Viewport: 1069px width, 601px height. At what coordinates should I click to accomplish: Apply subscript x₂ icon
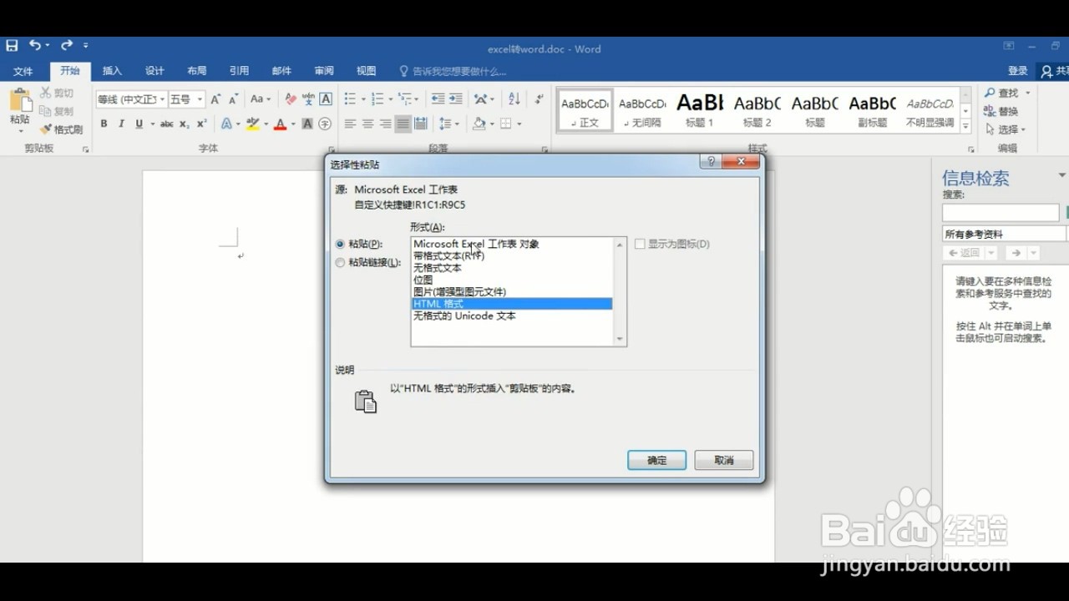tap(185, 124)
